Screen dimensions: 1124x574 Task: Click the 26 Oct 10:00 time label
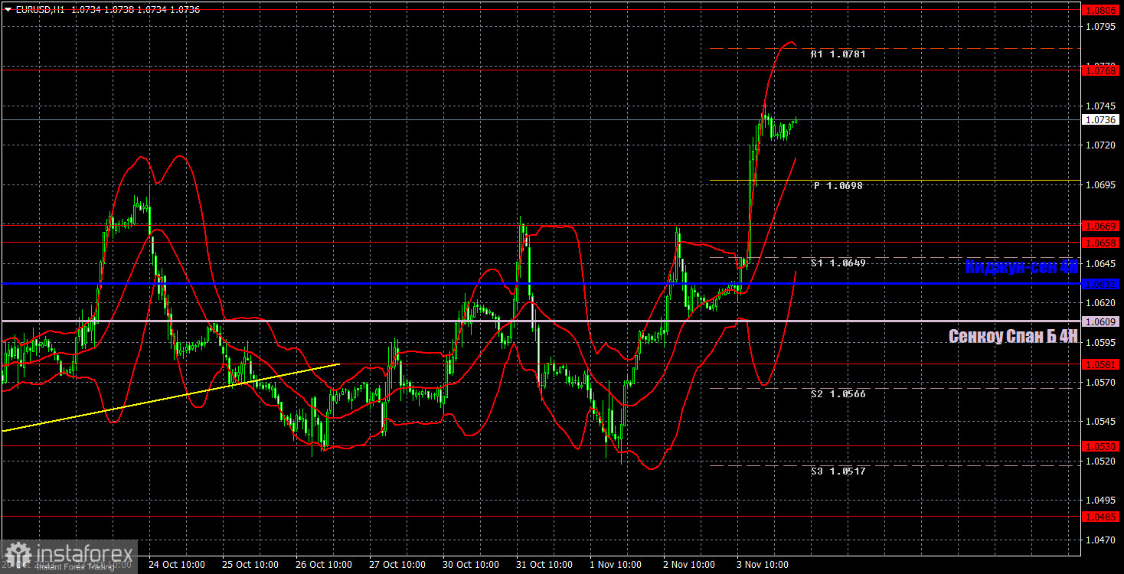(x=324, y=565)
